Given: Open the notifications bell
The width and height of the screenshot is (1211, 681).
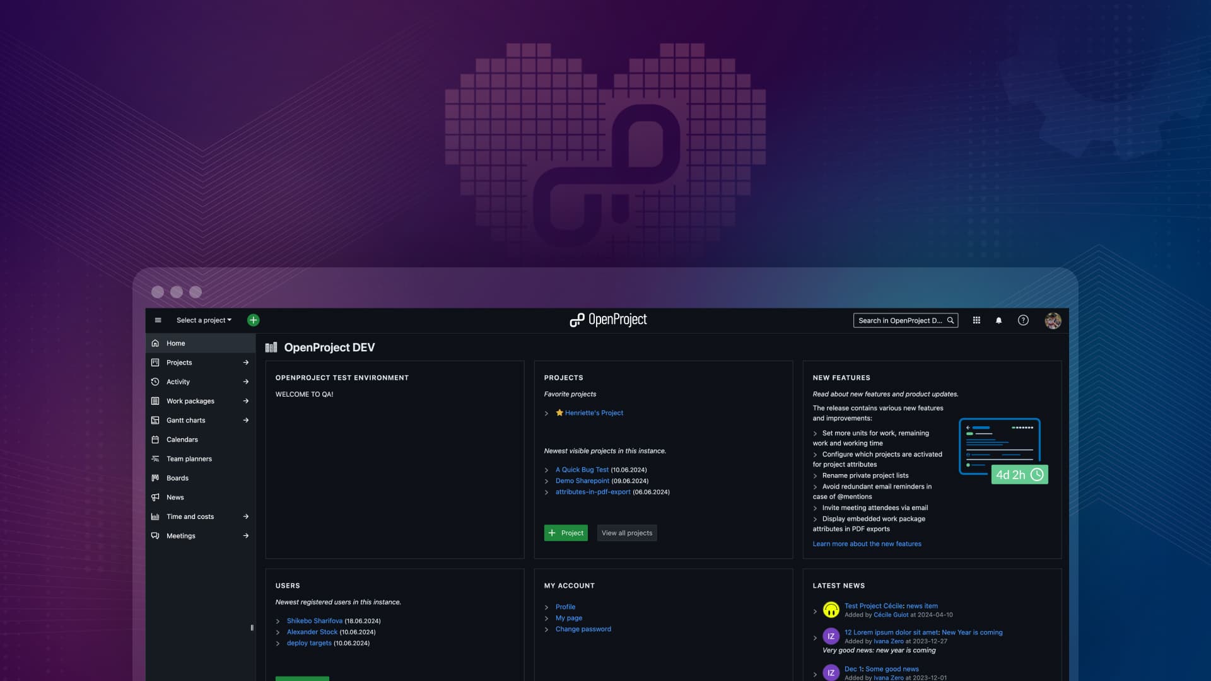Looking at the screenshot, I should point(998,320).
